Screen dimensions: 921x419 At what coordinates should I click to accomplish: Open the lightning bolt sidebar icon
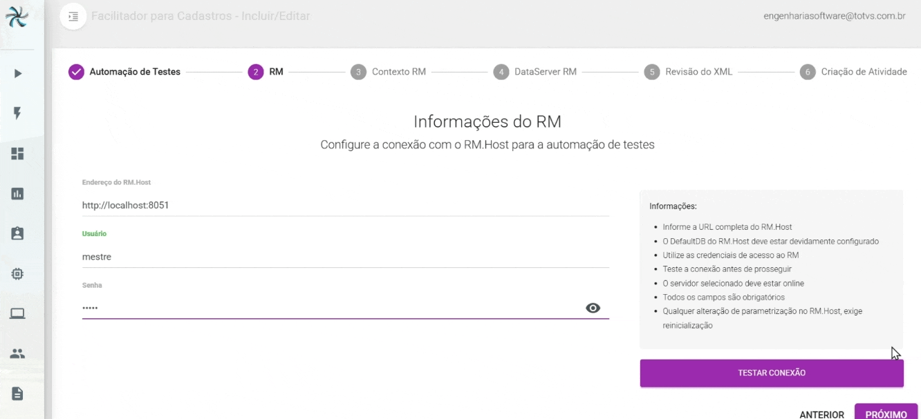(x=18, y=113)
